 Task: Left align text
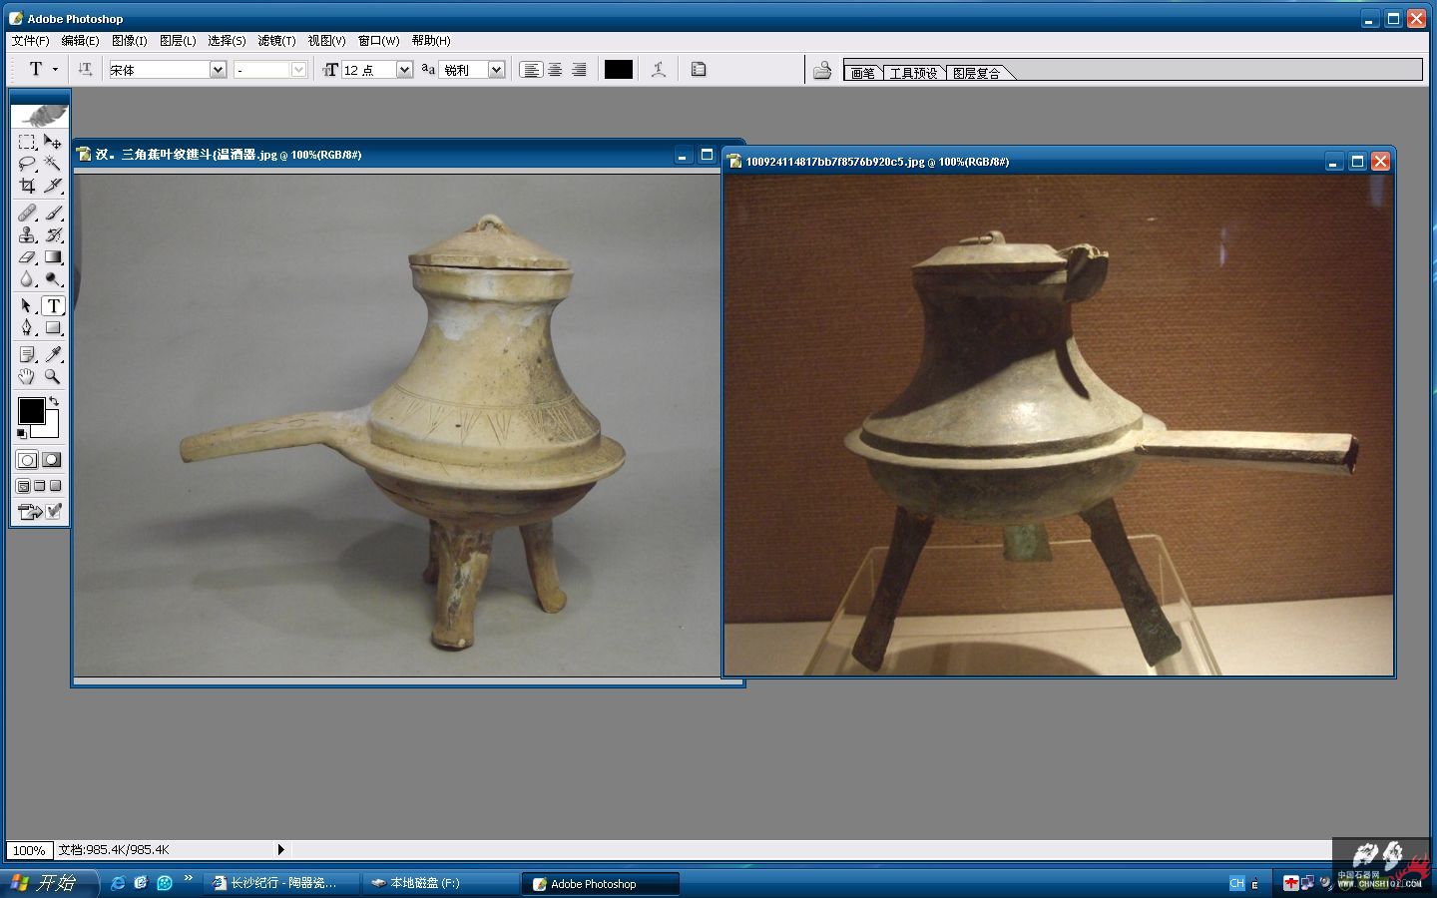coord(531,69)
